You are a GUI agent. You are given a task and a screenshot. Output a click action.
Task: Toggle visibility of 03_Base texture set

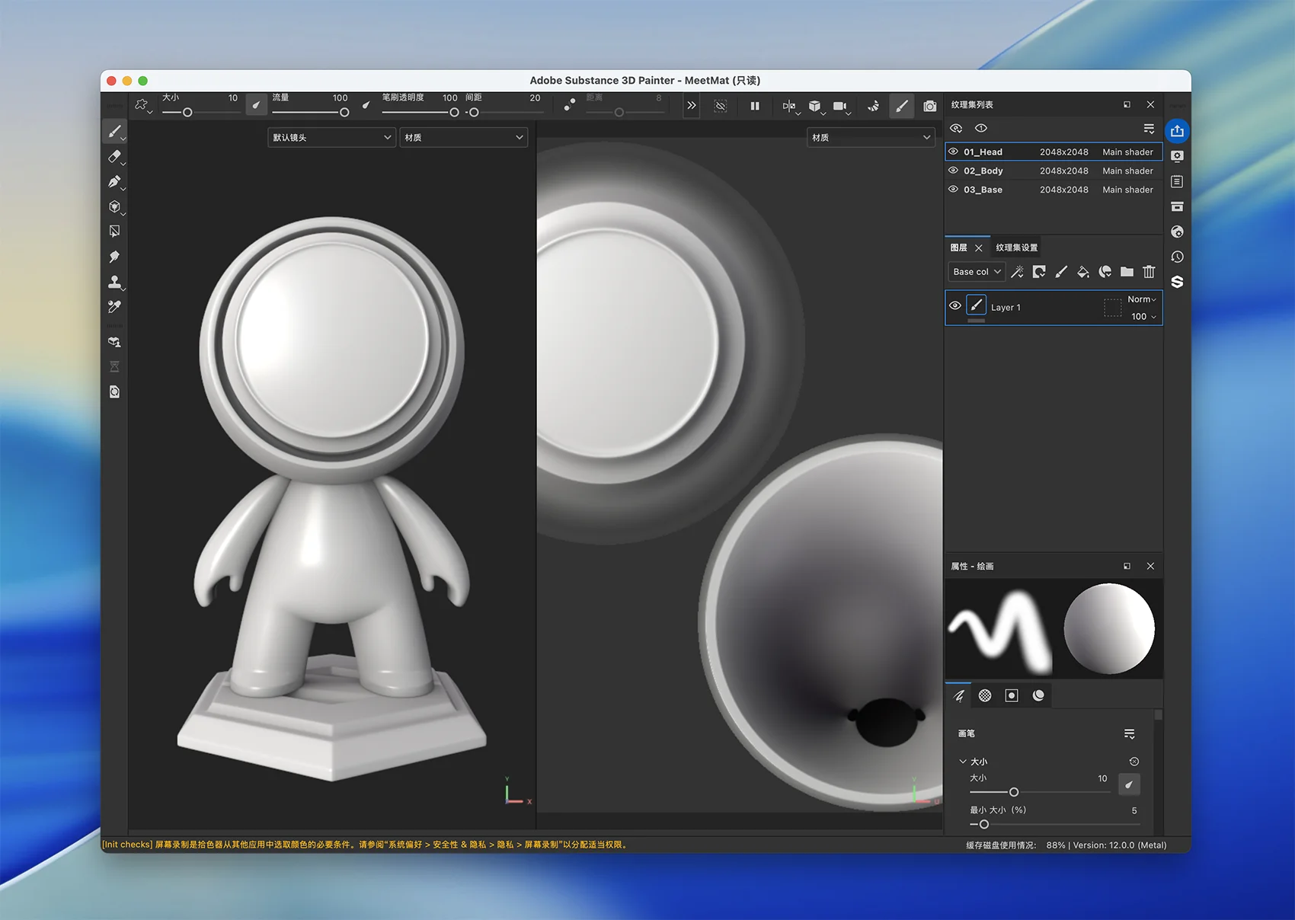[953, 190]
